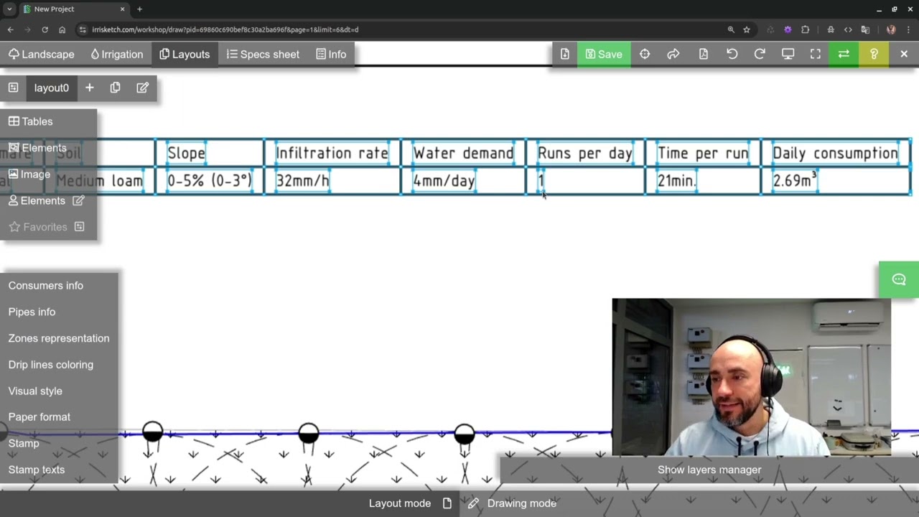Click the share arrow icon
The width and height of the screenshot is (919, 517).
pos(673,54)
